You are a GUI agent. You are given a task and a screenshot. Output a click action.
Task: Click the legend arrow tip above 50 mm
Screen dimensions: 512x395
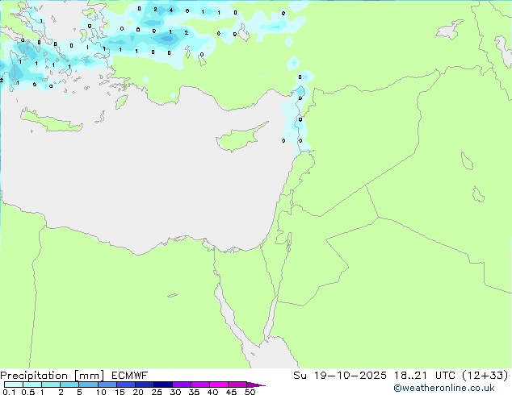[x=256, y=385]
